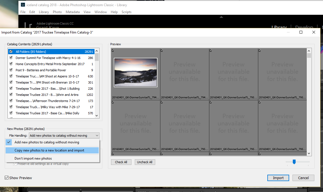The width and height of the screenshot is (323, 192).
Task: Toggle the All Folders (85 folders) checkbox
Action: point(11,51)
